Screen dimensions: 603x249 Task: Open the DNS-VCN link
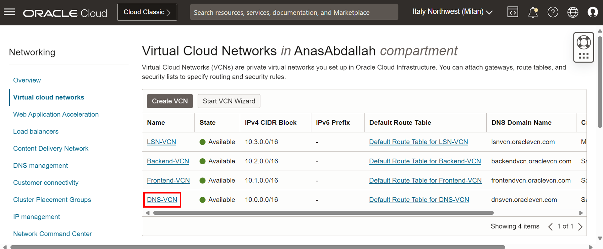162,200
